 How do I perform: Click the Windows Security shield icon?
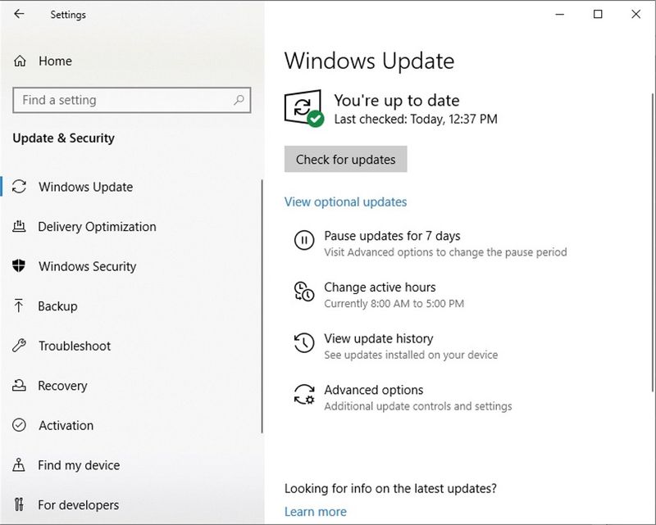click(19, 266)
